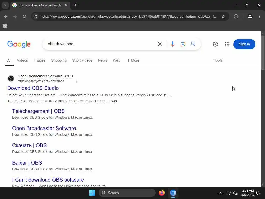Select the All results tab

[x=9, y=60]
